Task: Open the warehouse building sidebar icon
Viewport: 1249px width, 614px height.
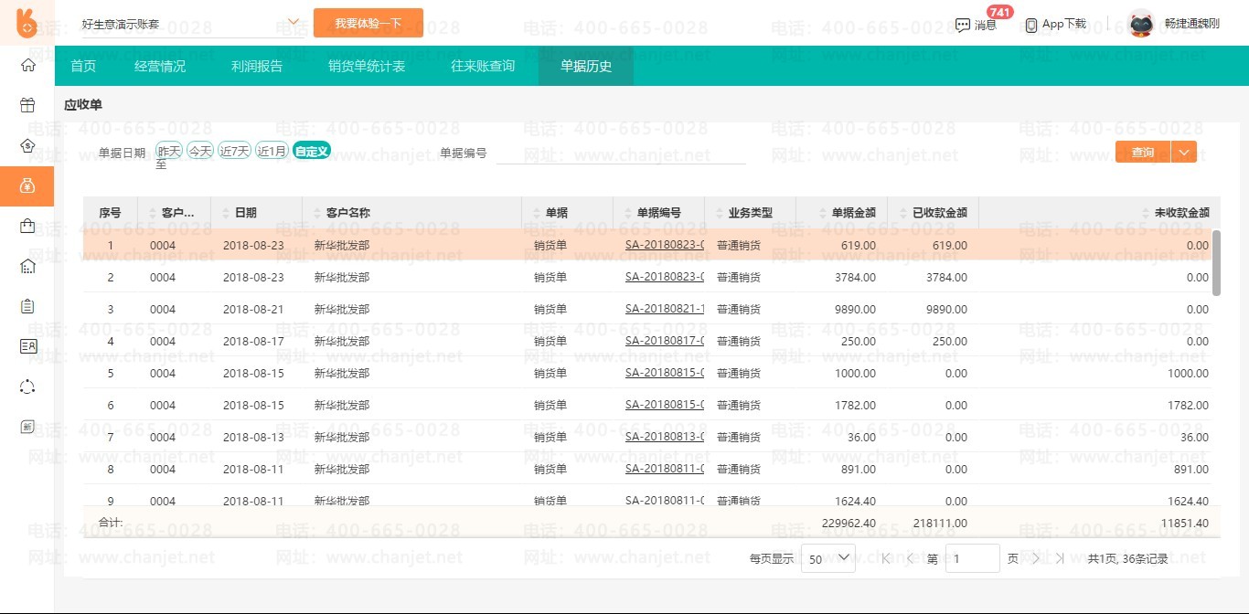Action: tap(27, 266)
